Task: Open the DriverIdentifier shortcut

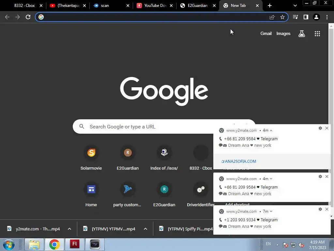Action: (201, 194)
